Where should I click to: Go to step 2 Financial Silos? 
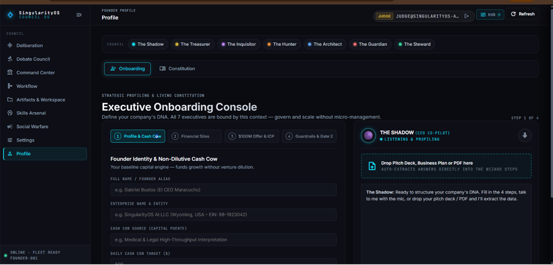195,136
